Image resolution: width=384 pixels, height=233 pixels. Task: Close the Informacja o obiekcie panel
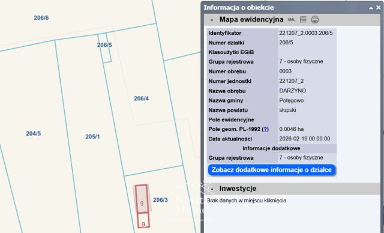pyautogui.click(x=379, y=8)
